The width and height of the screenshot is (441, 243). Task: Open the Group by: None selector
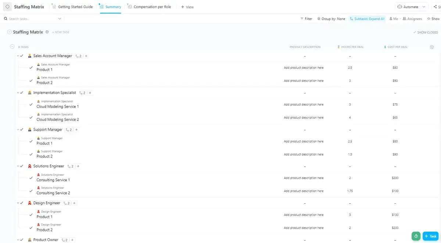(x=331, y=19)
